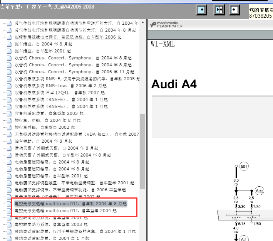Image resolution: width=273 pixels, height=241 pixels.
Task: Open 带气体放电灯泡和照明距离自动调节的大灯 2004 年 8 月起
Action: pos(75,30)
